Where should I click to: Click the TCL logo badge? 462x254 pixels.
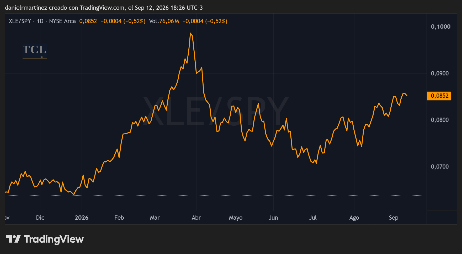tap(34, 51)
